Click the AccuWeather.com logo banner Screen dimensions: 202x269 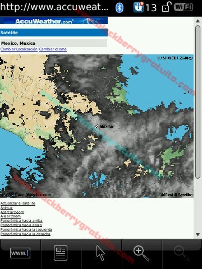click(54, 21)
